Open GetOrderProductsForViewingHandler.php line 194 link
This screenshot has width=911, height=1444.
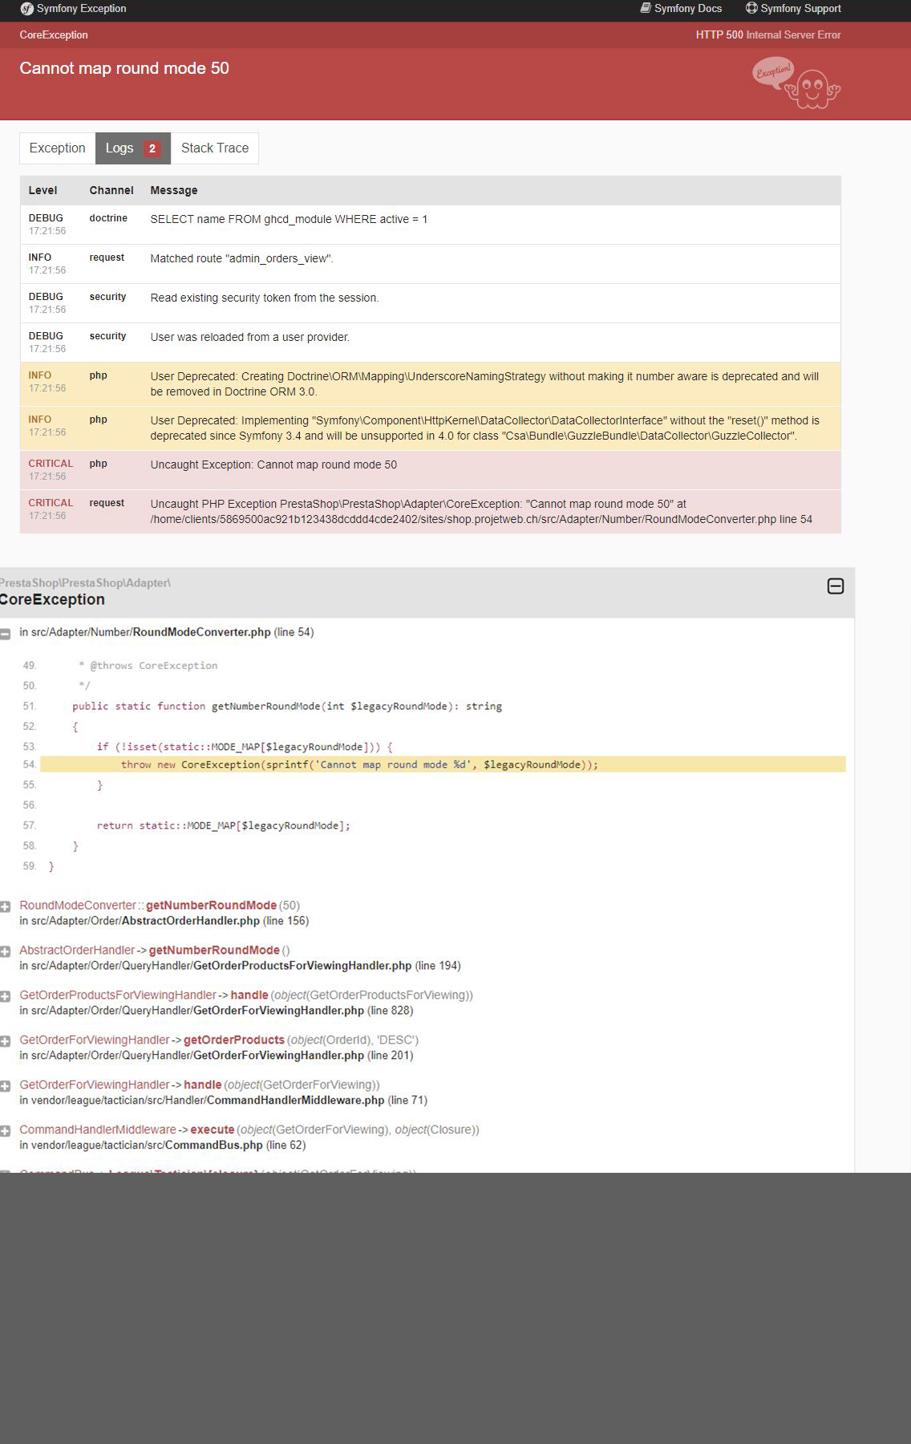pyautogui.click(x=240, y=966)
